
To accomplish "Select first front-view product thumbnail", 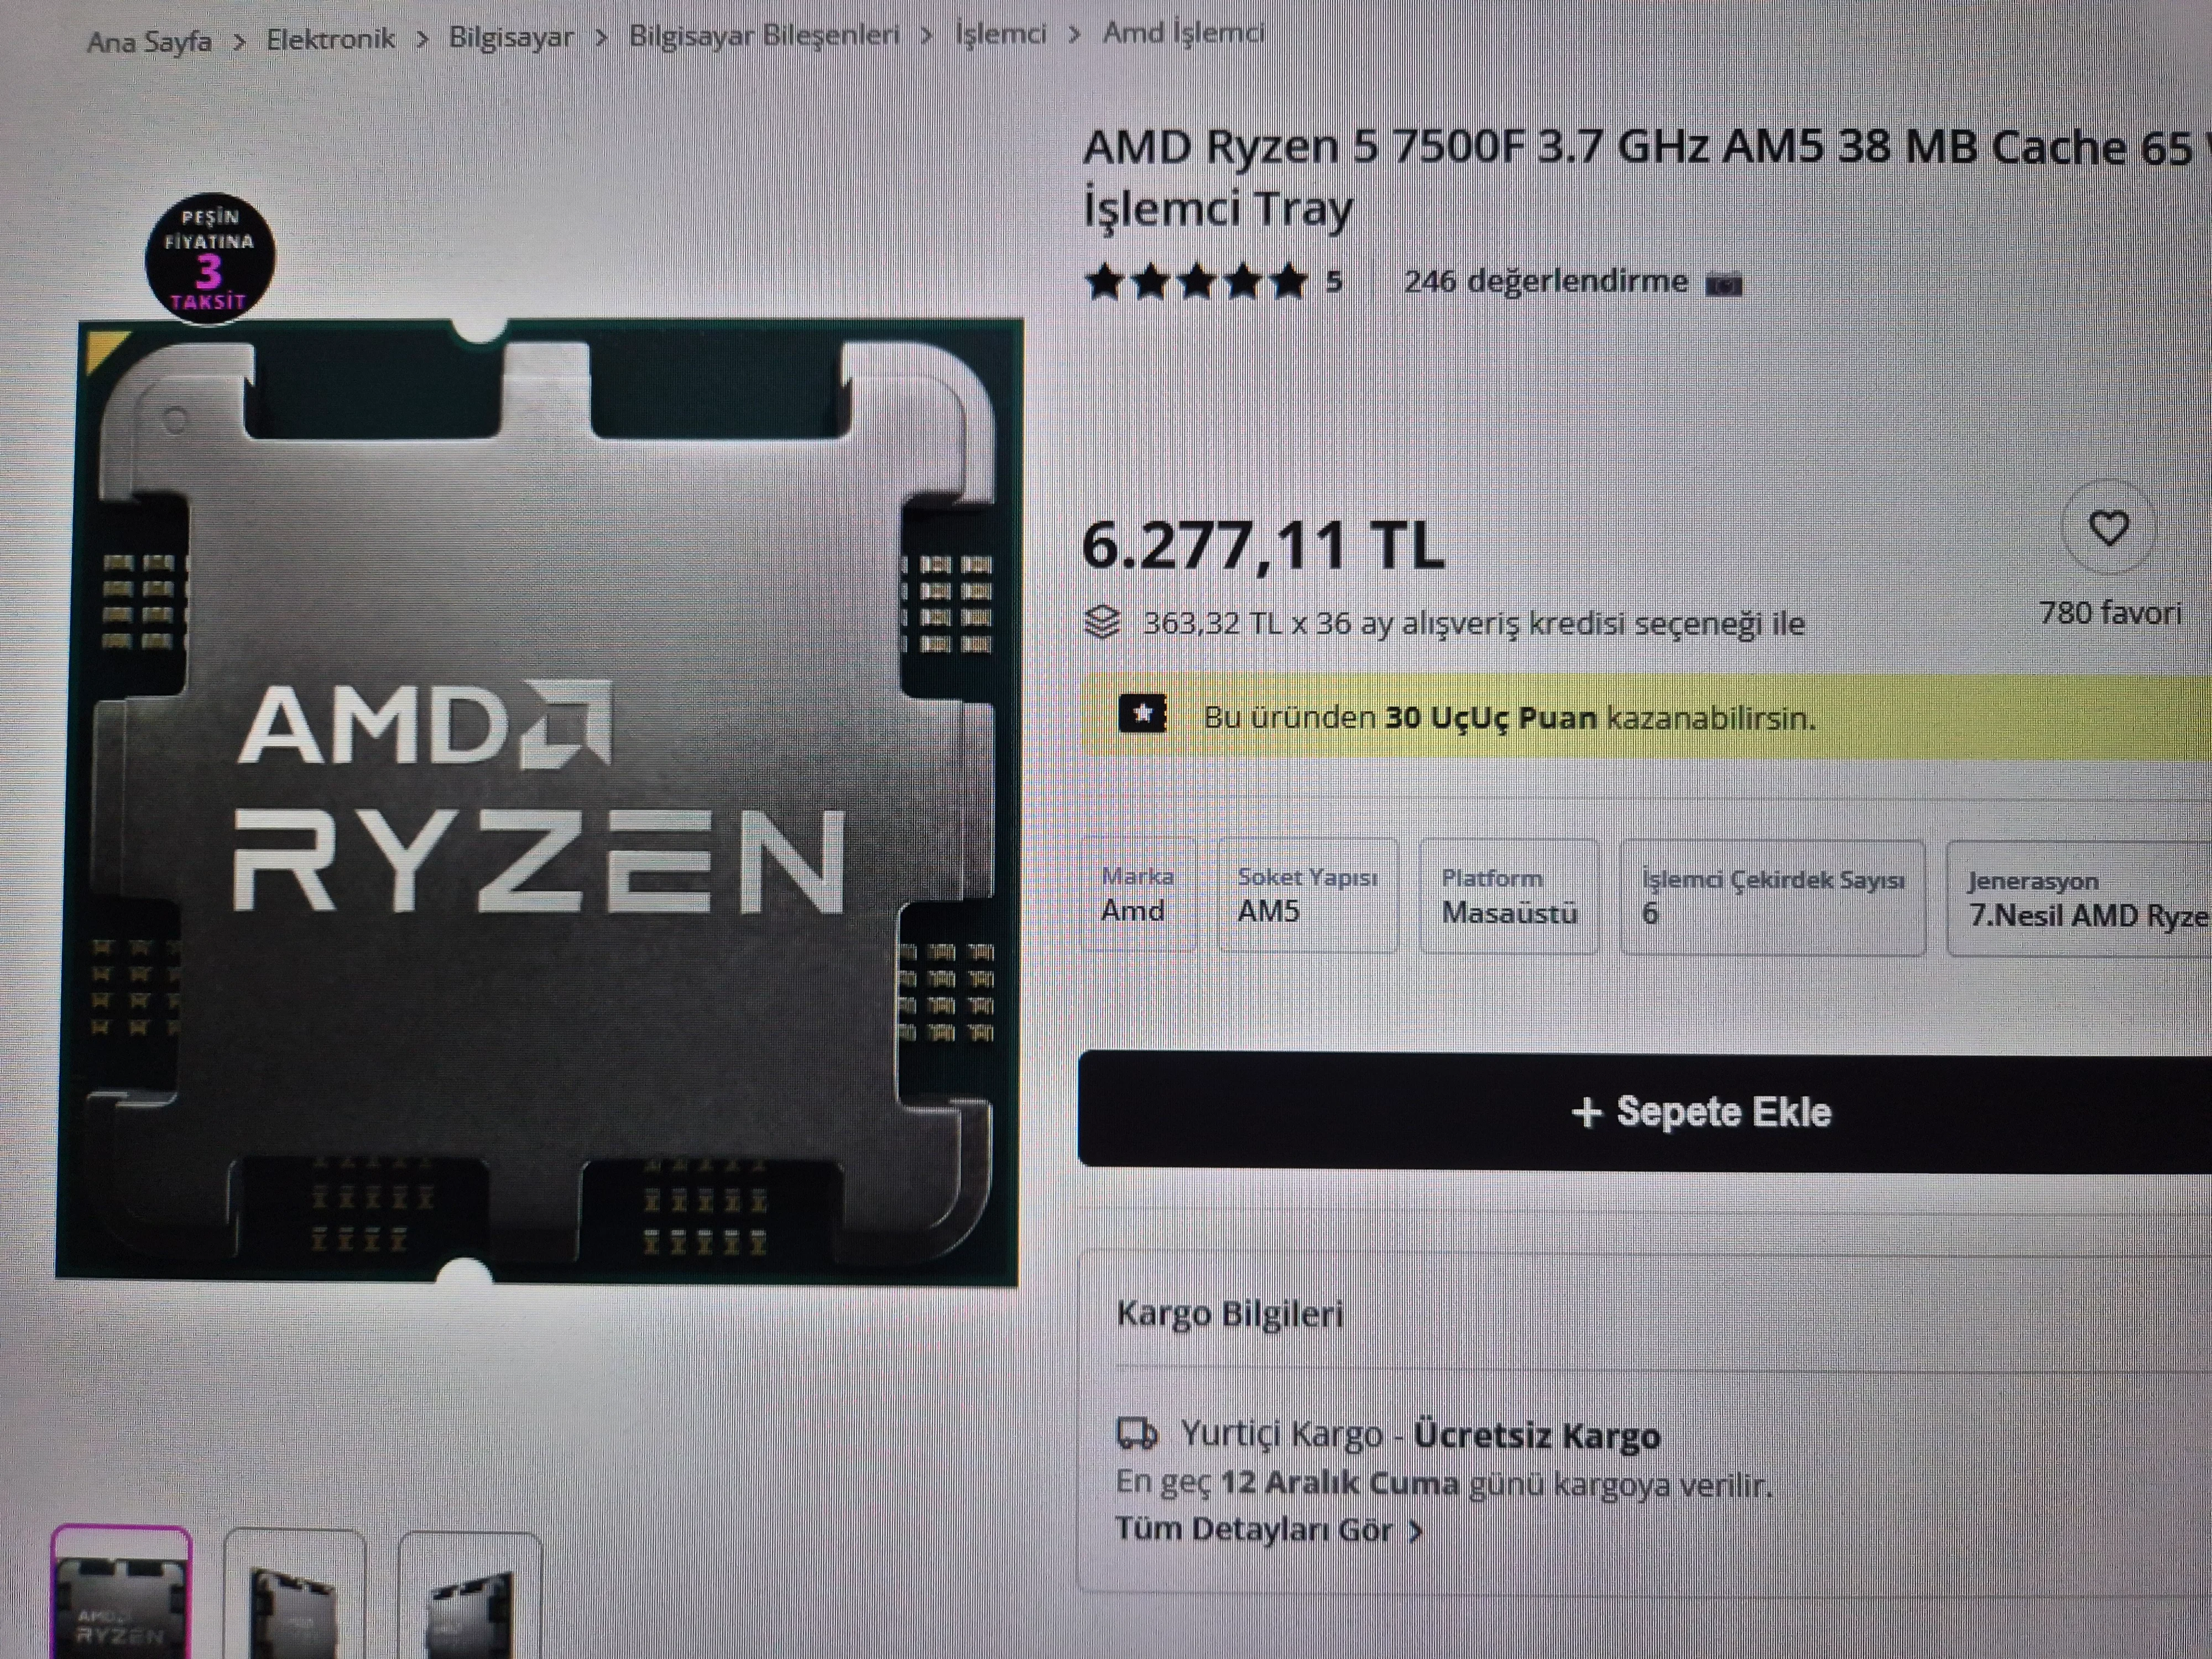I will (x=121, y=1592).
